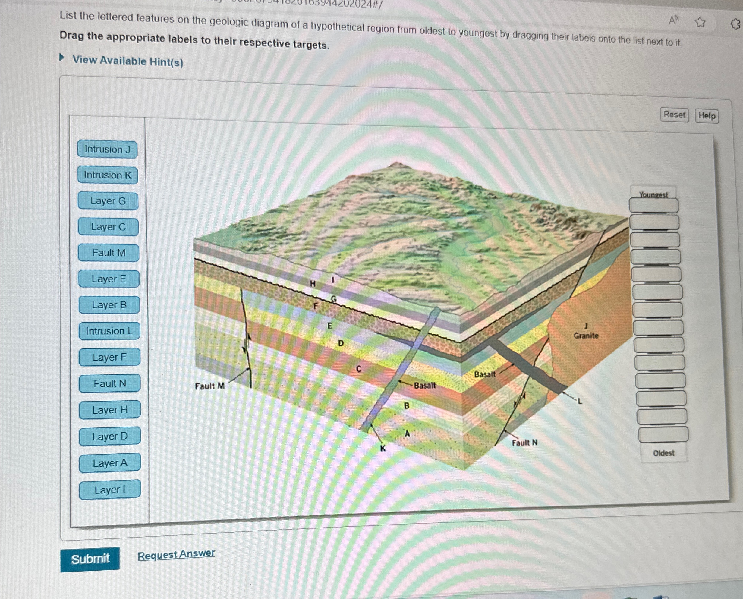Open the Help button
This screenshot has width=743, height=599.
pos(707,116)
